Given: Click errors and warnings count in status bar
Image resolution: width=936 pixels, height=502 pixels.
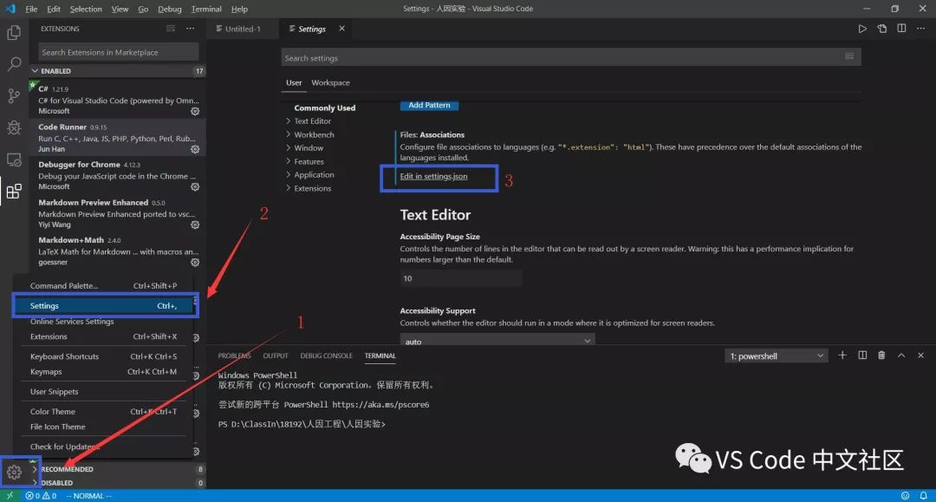Looking at the screenshot, I should [41, 496].
